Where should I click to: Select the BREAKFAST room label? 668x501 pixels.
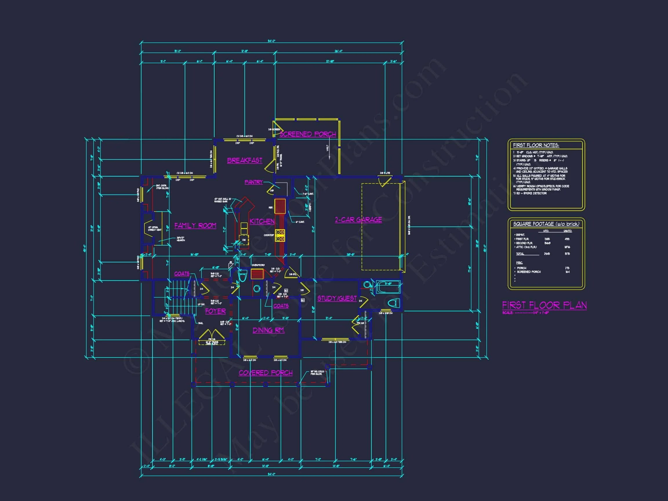pos(245,160)
